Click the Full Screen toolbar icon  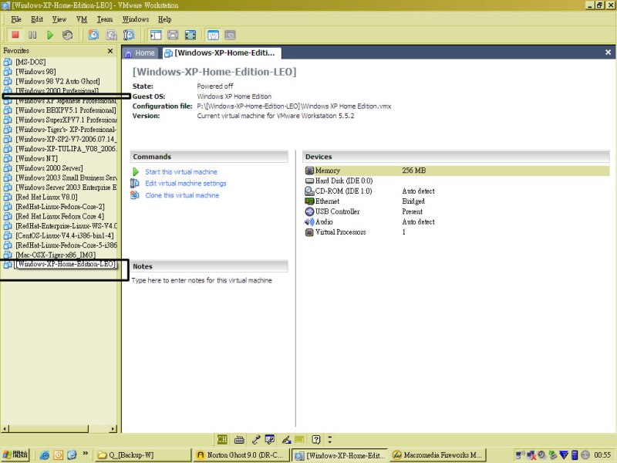pos(190,35)
